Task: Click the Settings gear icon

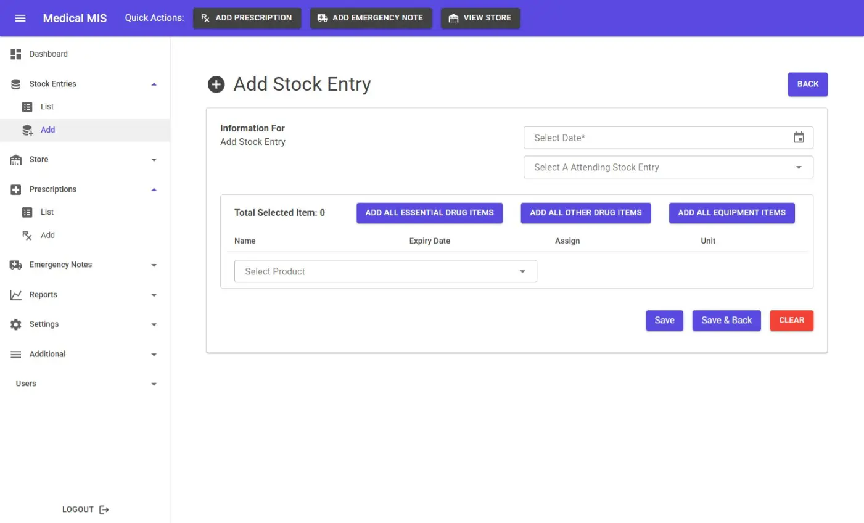Action: (x=16, y=324)
